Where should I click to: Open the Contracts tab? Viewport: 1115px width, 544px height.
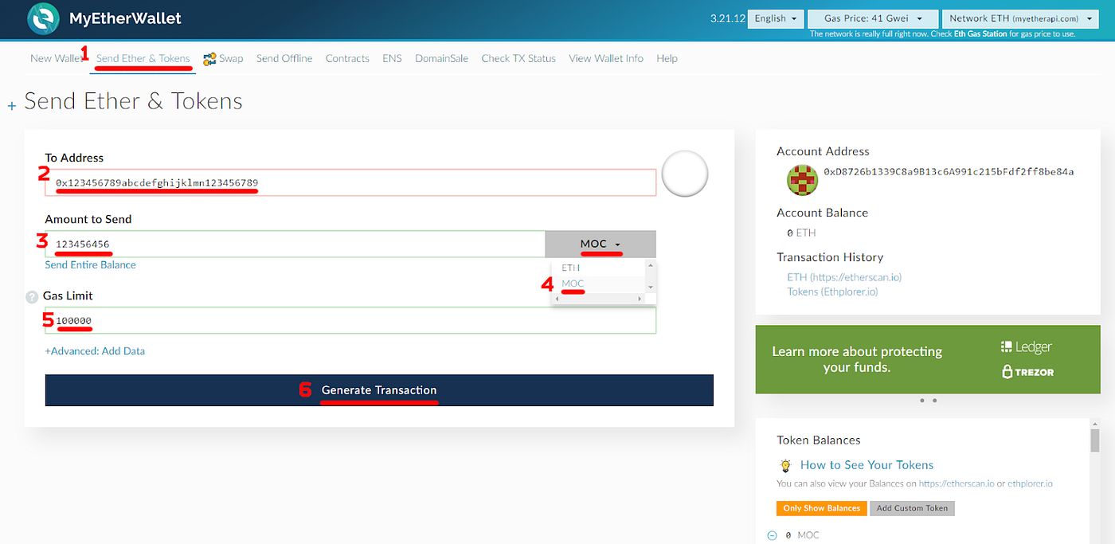click(347, 58)
